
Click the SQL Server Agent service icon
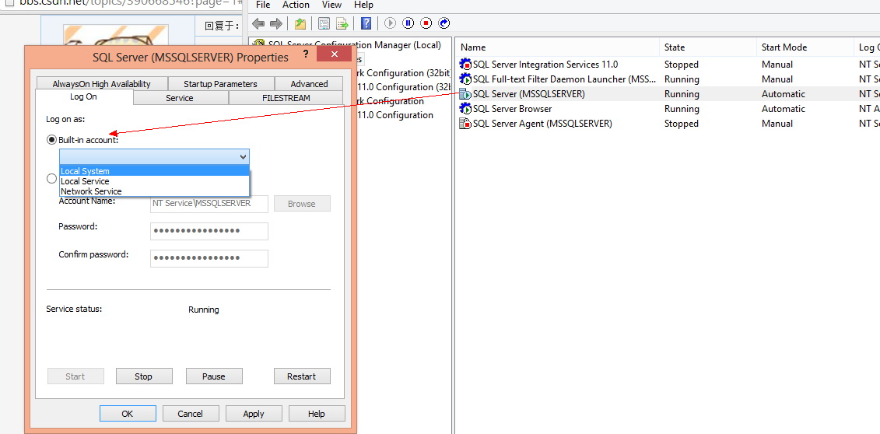tap(465, 124)
